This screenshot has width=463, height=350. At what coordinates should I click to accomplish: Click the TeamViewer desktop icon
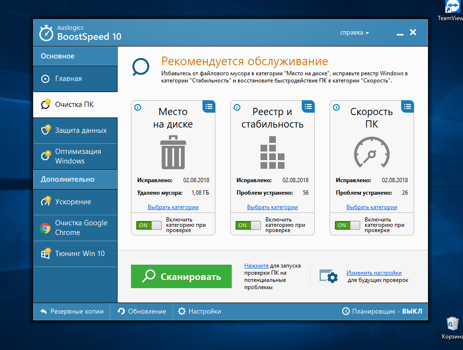pyautogui.click(x=451, y=11)
